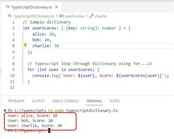
Task: Click the closing '};' on line 6
Action: (x=30, y=52)
